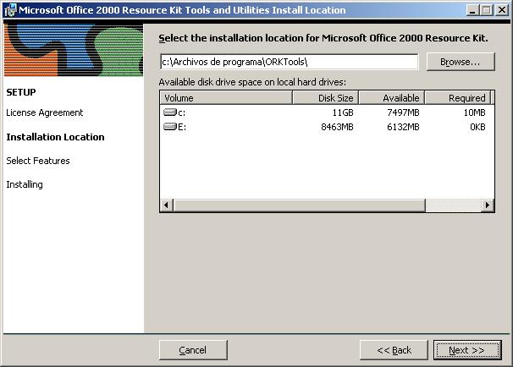513x367 pixels.
Task: Sort by the Available column header
Action: (x=391, y=98)
